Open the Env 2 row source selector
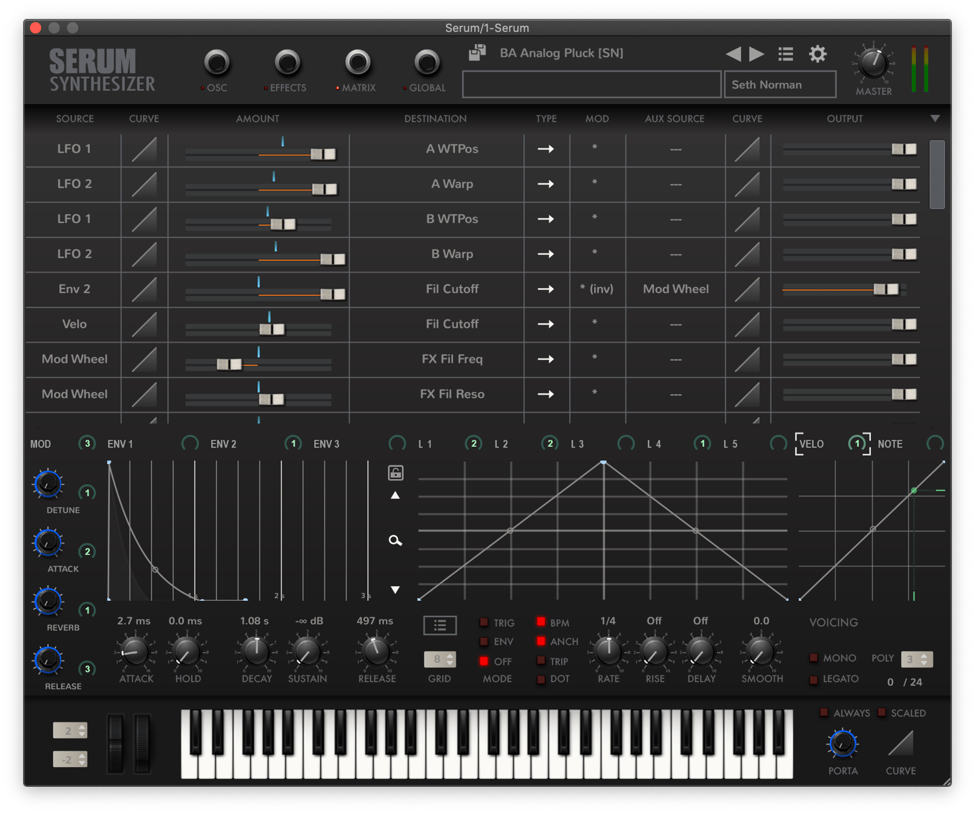Image resolution: width=975 pixels, height=814 pixels. click(74, 289)
